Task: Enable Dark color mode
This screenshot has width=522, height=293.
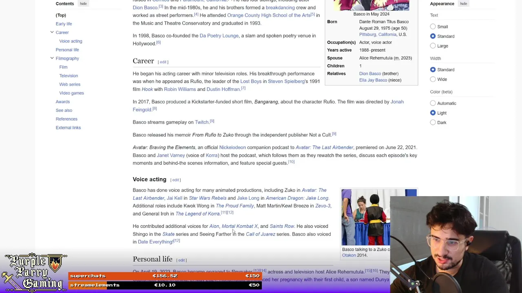Action: click(433, 122)
